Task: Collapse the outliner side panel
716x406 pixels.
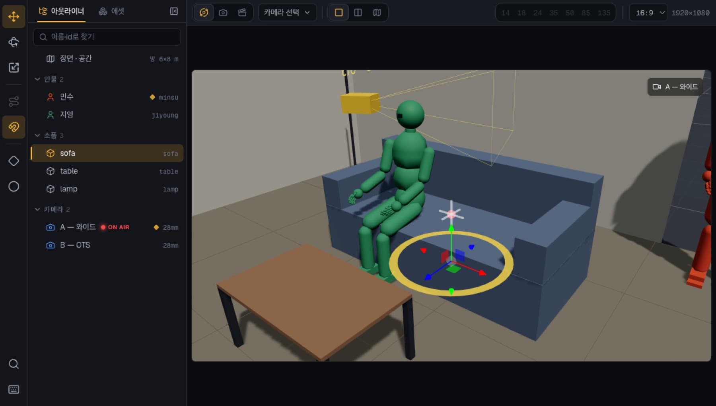Action: pos(174,11)
